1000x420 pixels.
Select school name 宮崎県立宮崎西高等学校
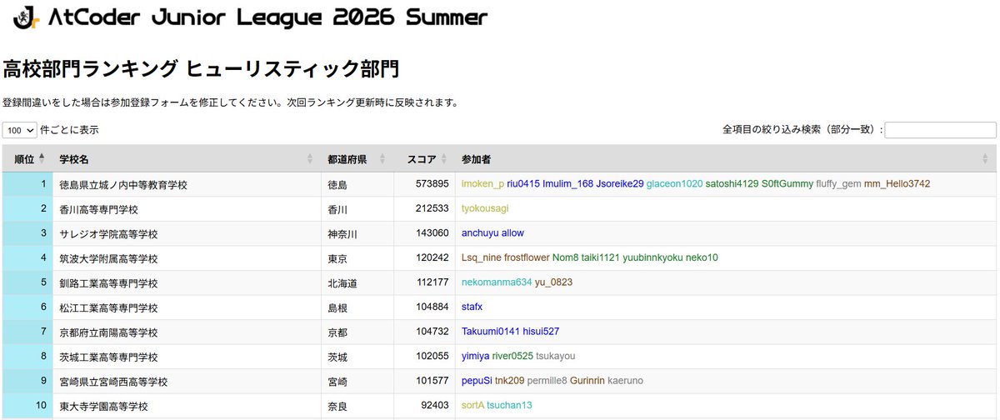tap(113, 382)
